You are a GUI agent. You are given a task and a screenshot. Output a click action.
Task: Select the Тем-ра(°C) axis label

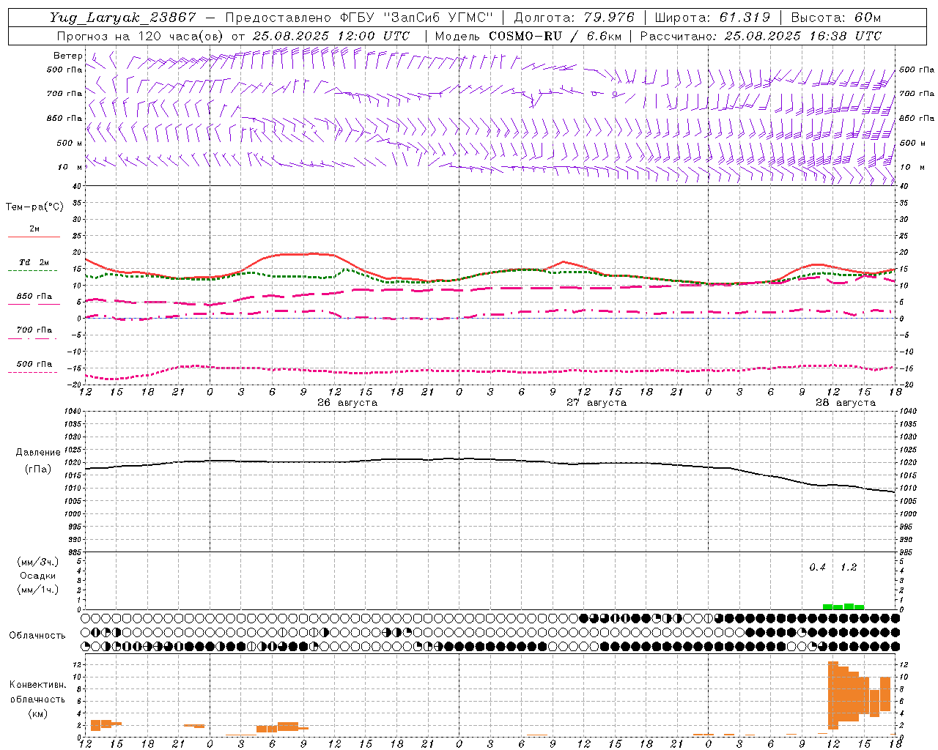pyautogui.click(x=34, y=207)
